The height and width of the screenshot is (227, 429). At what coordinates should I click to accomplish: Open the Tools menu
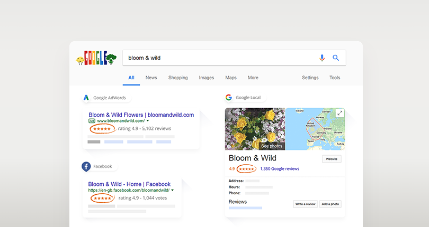(x=335, y=78)
